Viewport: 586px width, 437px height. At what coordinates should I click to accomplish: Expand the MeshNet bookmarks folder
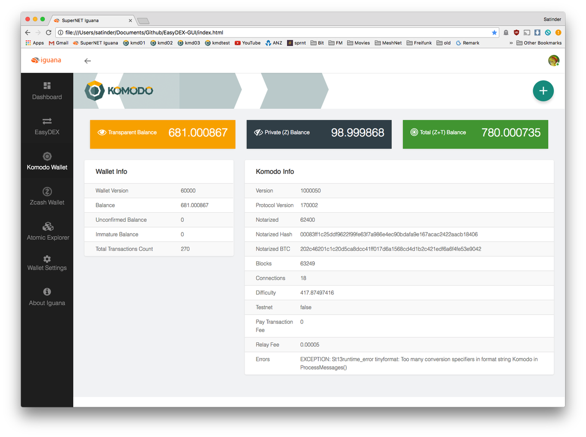pos(388,43)
